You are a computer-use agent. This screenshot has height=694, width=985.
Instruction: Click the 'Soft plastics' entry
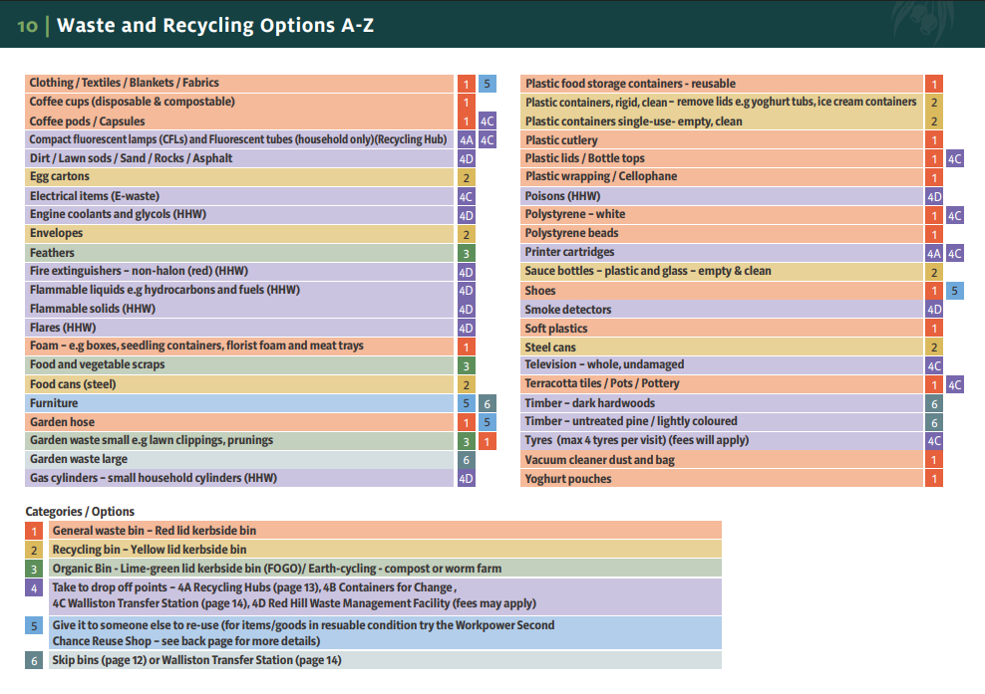click(x=721, y=329)
